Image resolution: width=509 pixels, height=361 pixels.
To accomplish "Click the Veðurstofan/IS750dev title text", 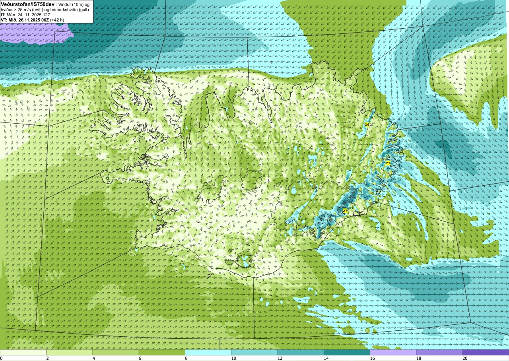I will [x=27, y=4].
